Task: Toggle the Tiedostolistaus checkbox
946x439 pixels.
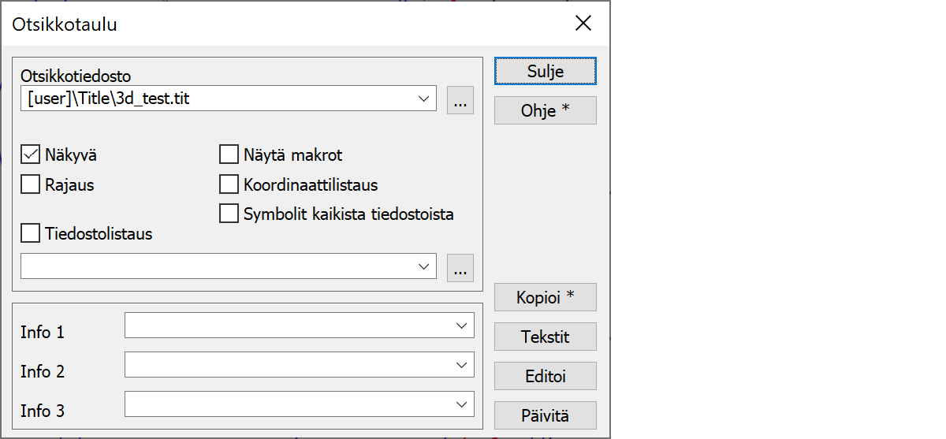Action: click(31, 233)
